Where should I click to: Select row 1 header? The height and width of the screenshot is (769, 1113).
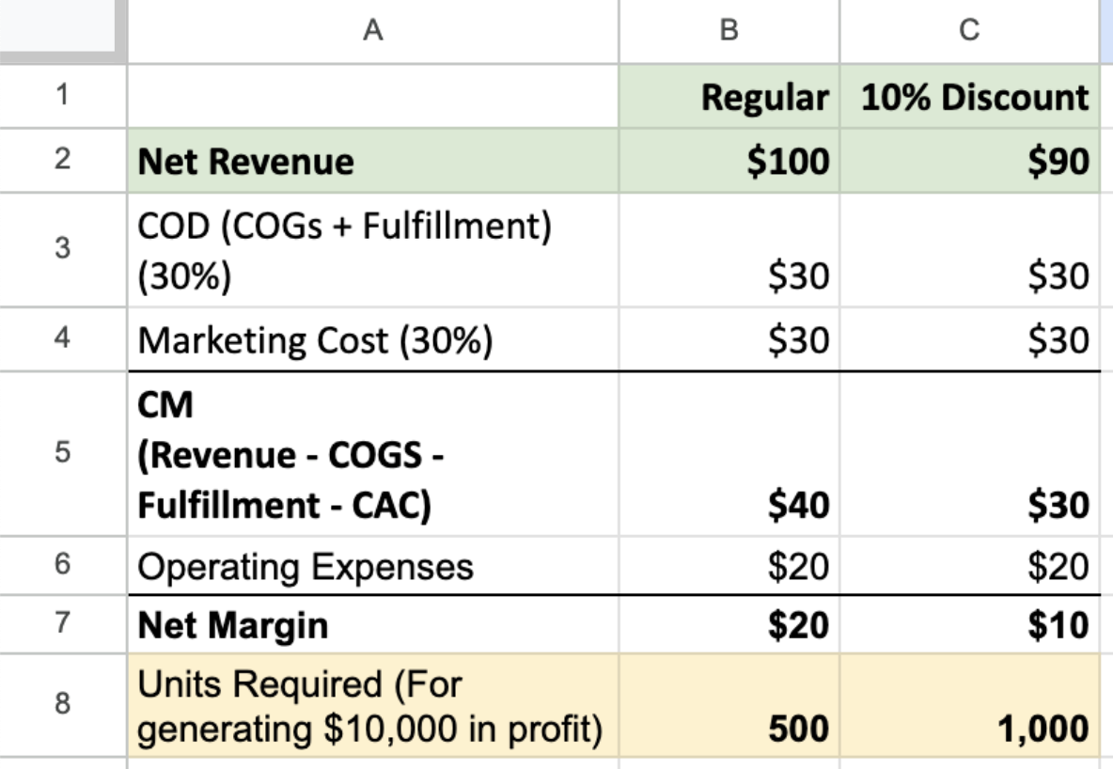tap(62, 96)
